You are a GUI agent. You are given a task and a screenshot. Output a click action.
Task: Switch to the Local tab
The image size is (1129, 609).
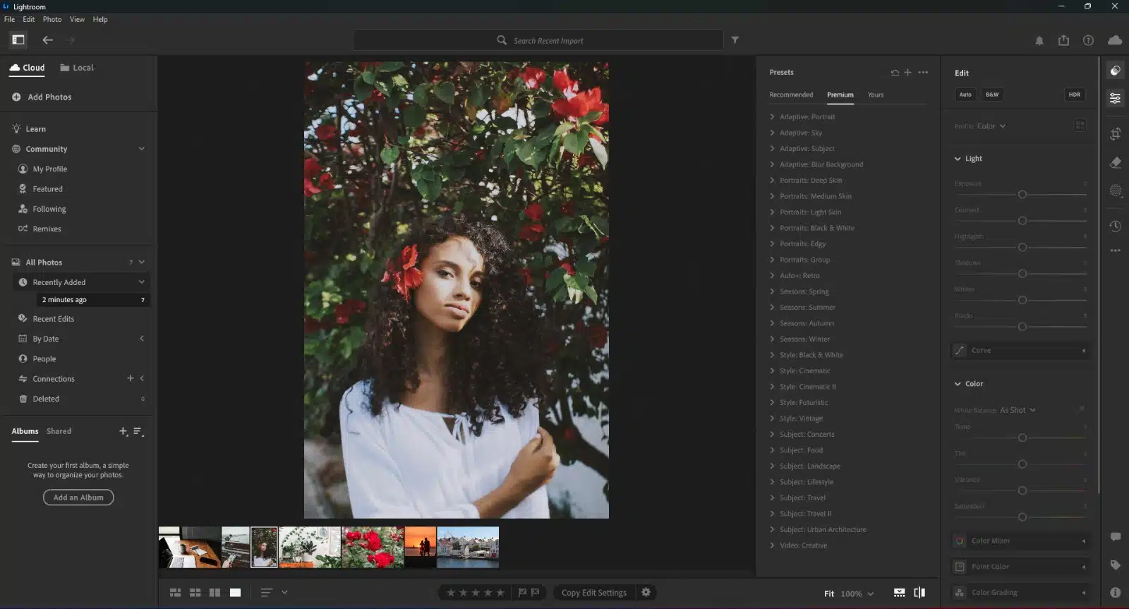click(77, 68)
